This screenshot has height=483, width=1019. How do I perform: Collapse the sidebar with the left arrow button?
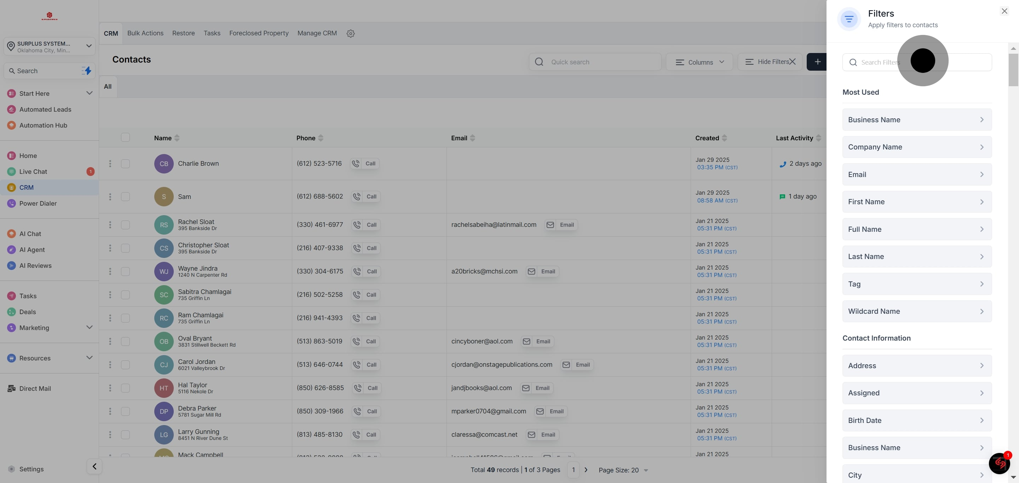point(94,466)
